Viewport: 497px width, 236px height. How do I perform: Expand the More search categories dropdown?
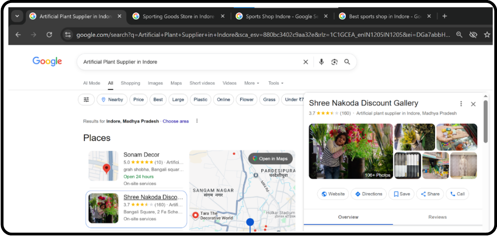tap(251, 83)
